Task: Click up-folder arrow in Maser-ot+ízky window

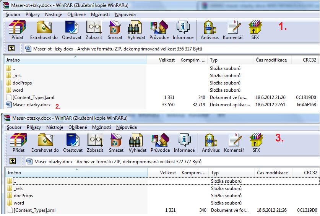Action: click(11, 49)
